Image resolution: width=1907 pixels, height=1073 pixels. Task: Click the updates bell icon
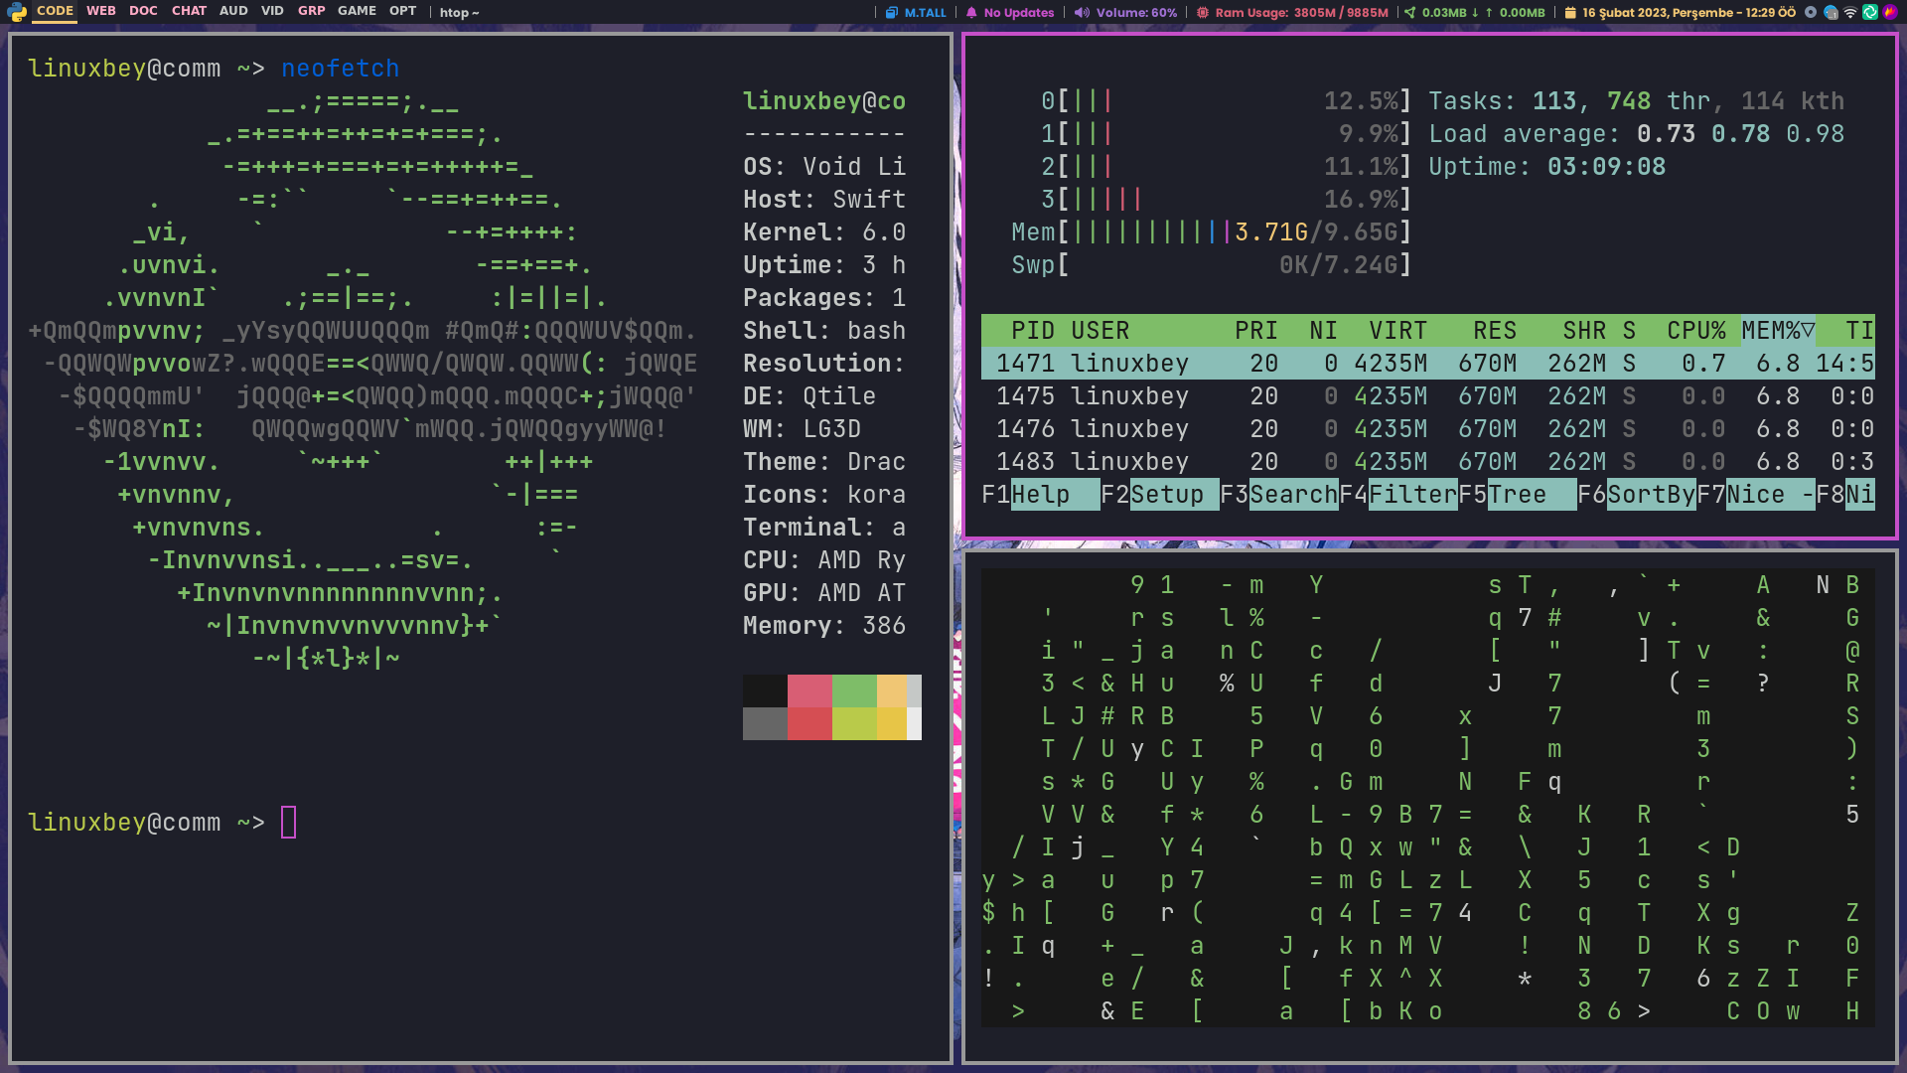tap(971, 13)
